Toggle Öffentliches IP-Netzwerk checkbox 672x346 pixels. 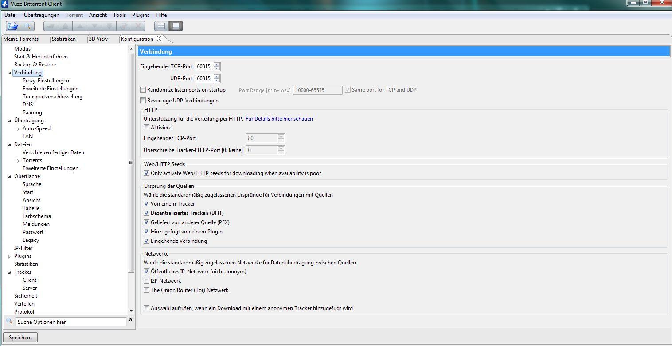(146, 272)
